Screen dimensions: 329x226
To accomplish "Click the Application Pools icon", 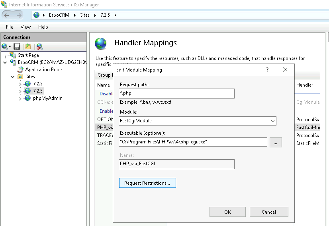I will pyautogui.click(x=20, y=70).
